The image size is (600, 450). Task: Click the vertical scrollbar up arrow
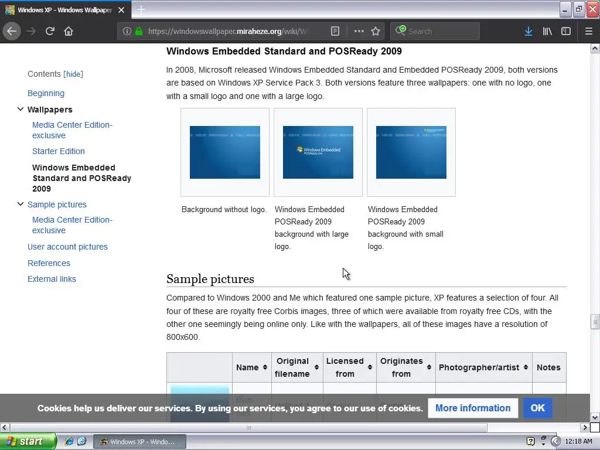(x=595, y=48)
